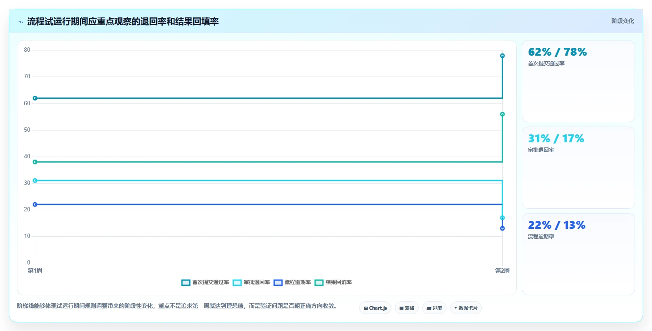
Task: Click the 80 y-axis tick label
Action: click(27, 50)
